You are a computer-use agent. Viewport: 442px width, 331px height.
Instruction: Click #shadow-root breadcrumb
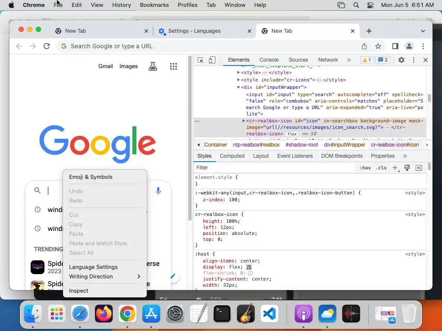tap(302, 145)
